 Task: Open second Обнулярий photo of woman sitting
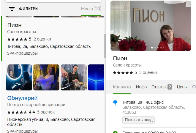[46, 77]
